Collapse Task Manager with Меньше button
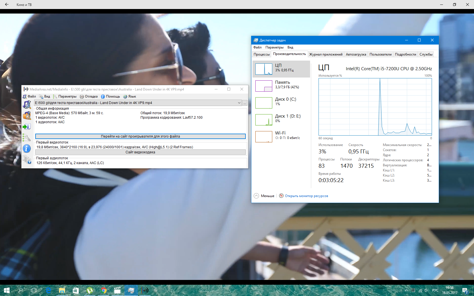This screenshot has width=474, height=296. coord(264,196)
